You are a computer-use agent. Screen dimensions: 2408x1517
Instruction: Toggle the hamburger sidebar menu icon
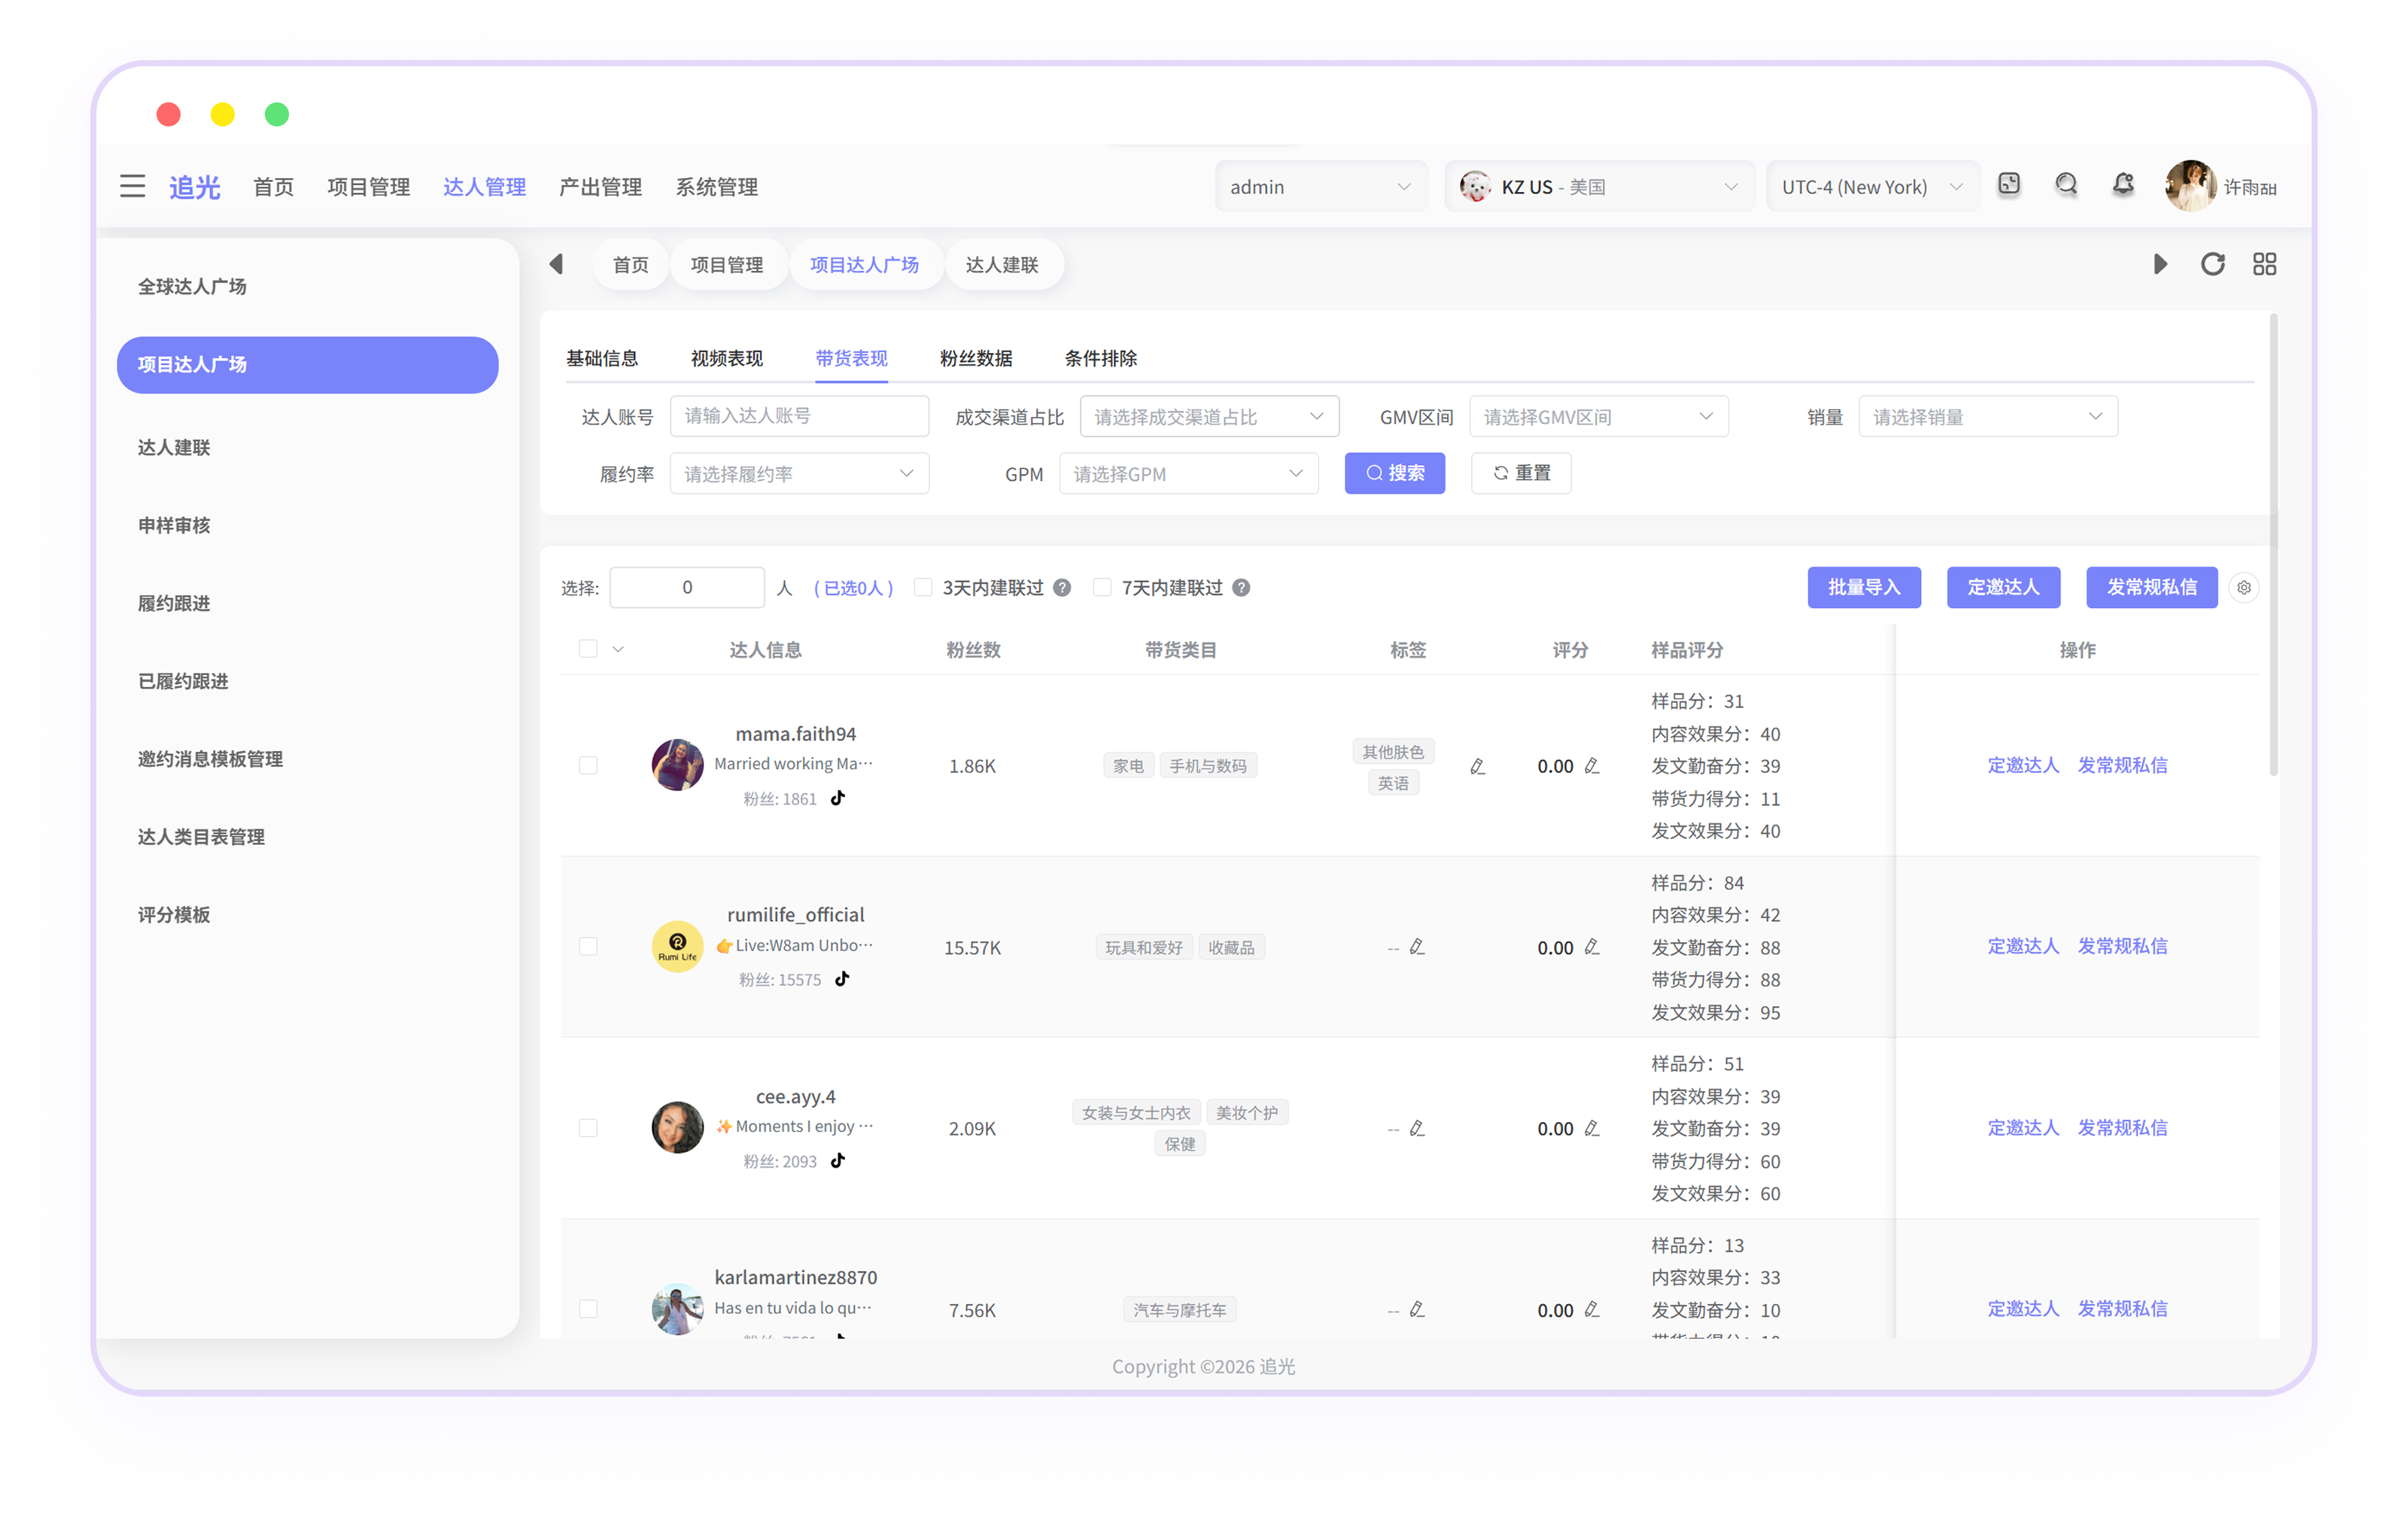point(132,186)
